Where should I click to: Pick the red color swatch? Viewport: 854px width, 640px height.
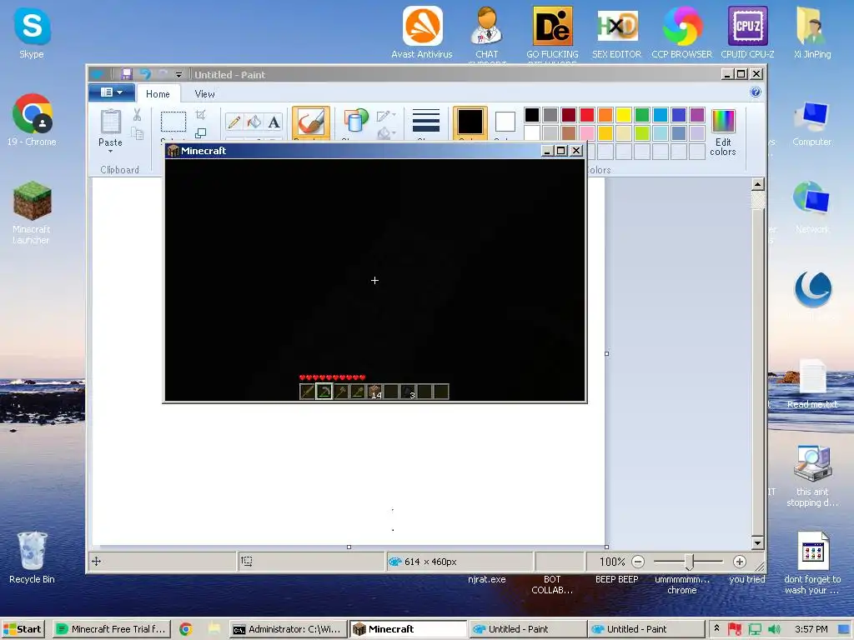click(x=587, y=115)
